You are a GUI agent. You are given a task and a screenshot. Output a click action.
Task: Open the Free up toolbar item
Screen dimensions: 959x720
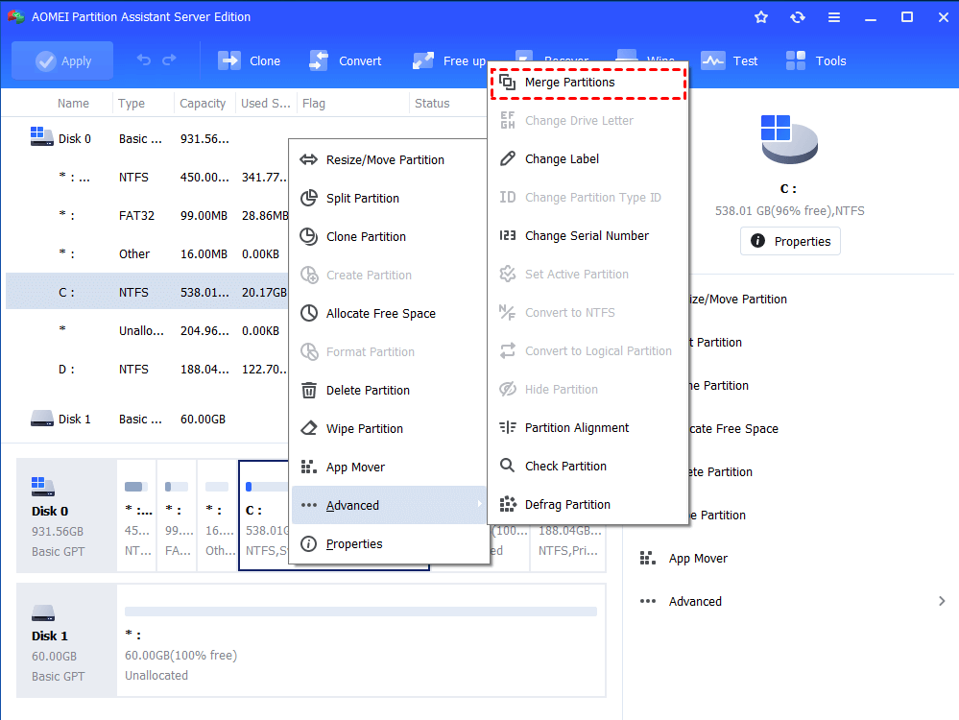(449, 60)
